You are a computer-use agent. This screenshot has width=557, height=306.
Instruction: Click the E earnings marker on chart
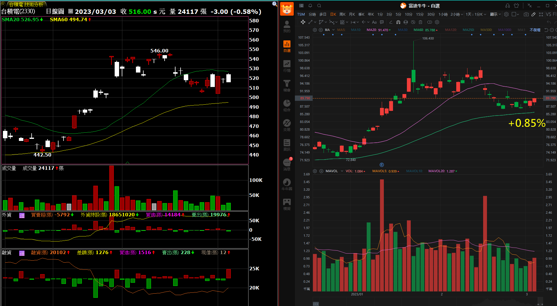click(x=382, y=165)
